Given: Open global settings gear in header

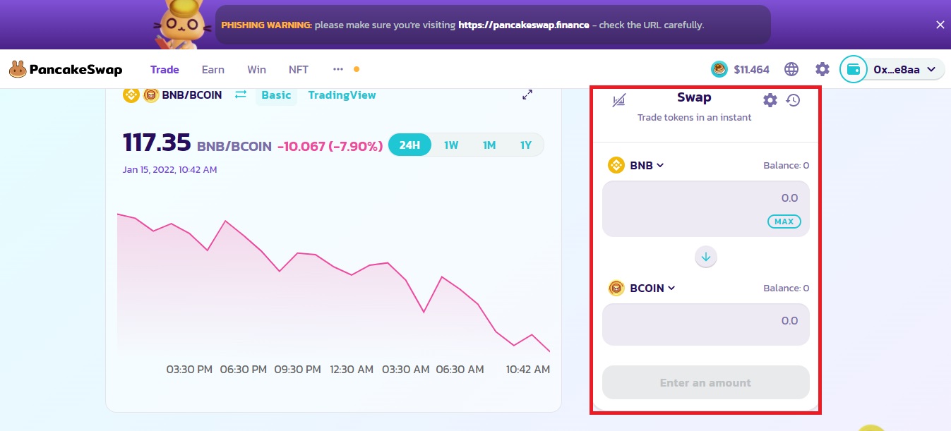Looking at the screenshot, I should 823,69.
